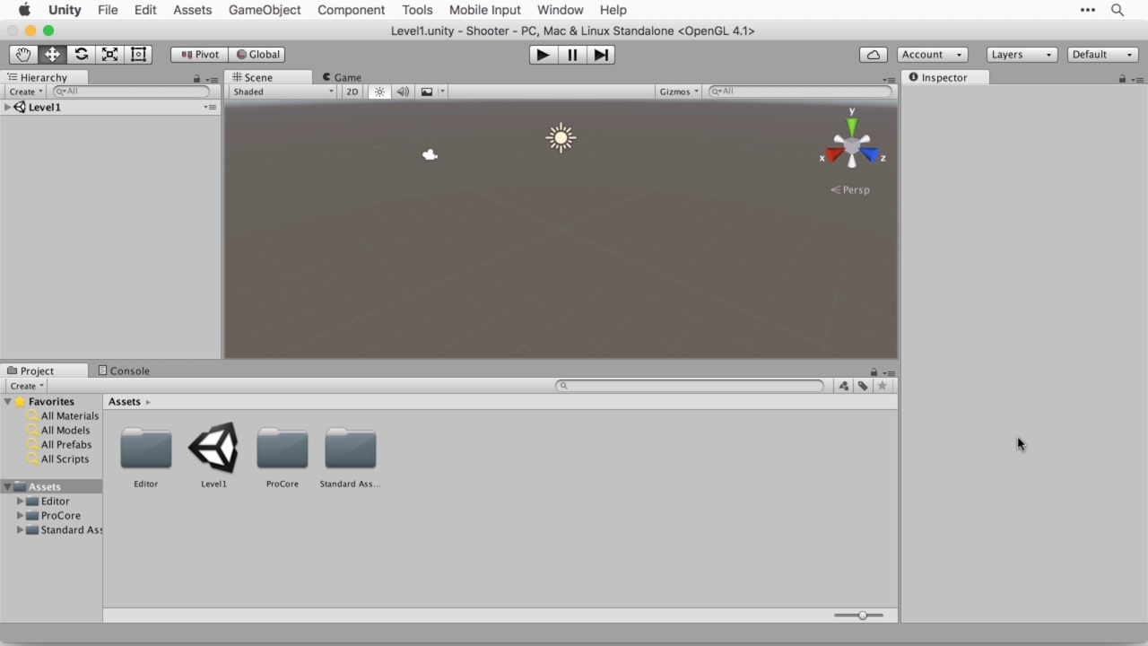Click Search by Label icon
The height and width of the screenshot is (646, 1148).
click(863, 386)
